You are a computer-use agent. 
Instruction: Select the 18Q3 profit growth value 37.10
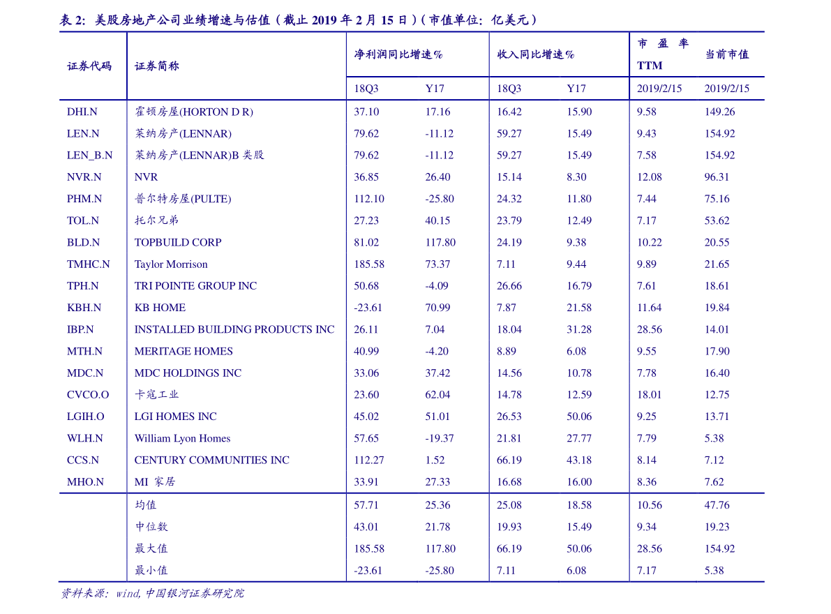pos(367,112)
